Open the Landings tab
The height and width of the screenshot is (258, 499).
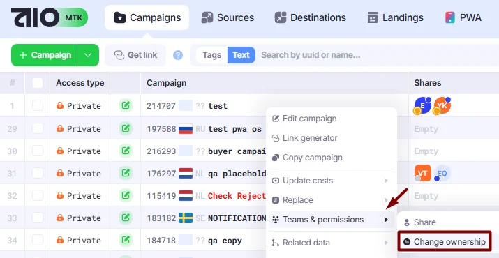395,17
